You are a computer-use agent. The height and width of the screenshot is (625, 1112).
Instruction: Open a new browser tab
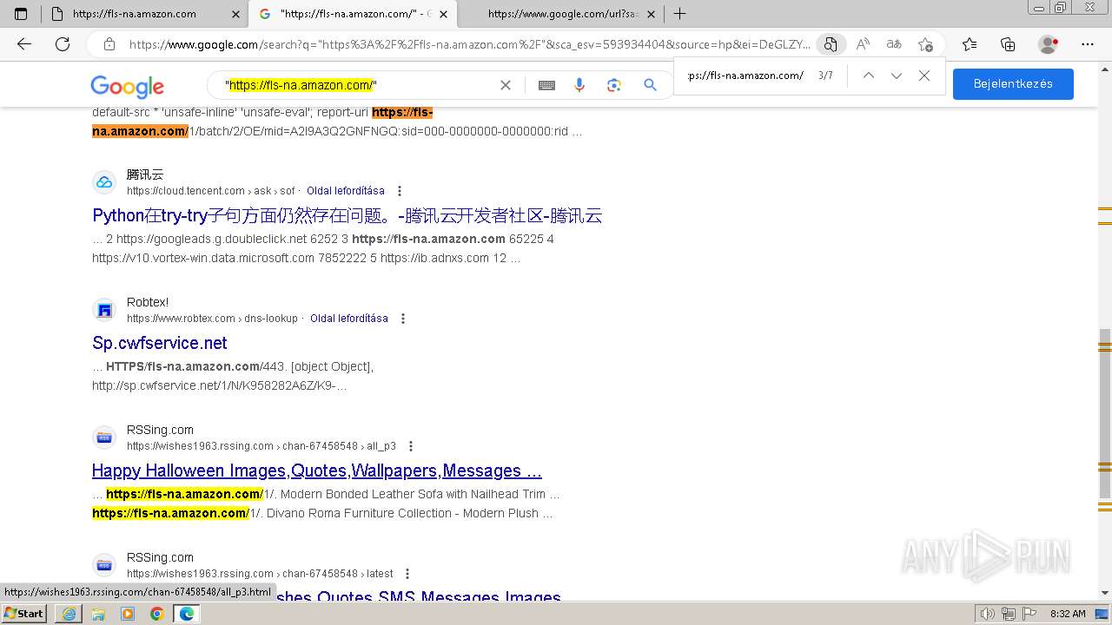680,14
